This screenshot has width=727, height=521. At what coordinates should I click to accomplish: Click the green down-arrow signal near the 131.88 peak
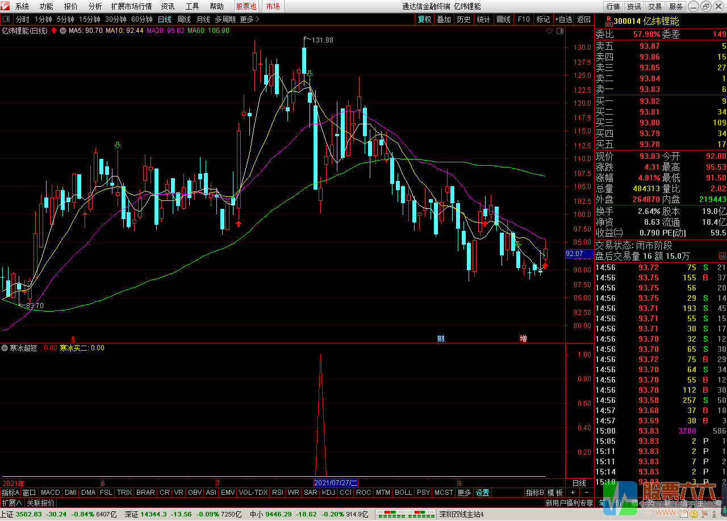point(310,74)
